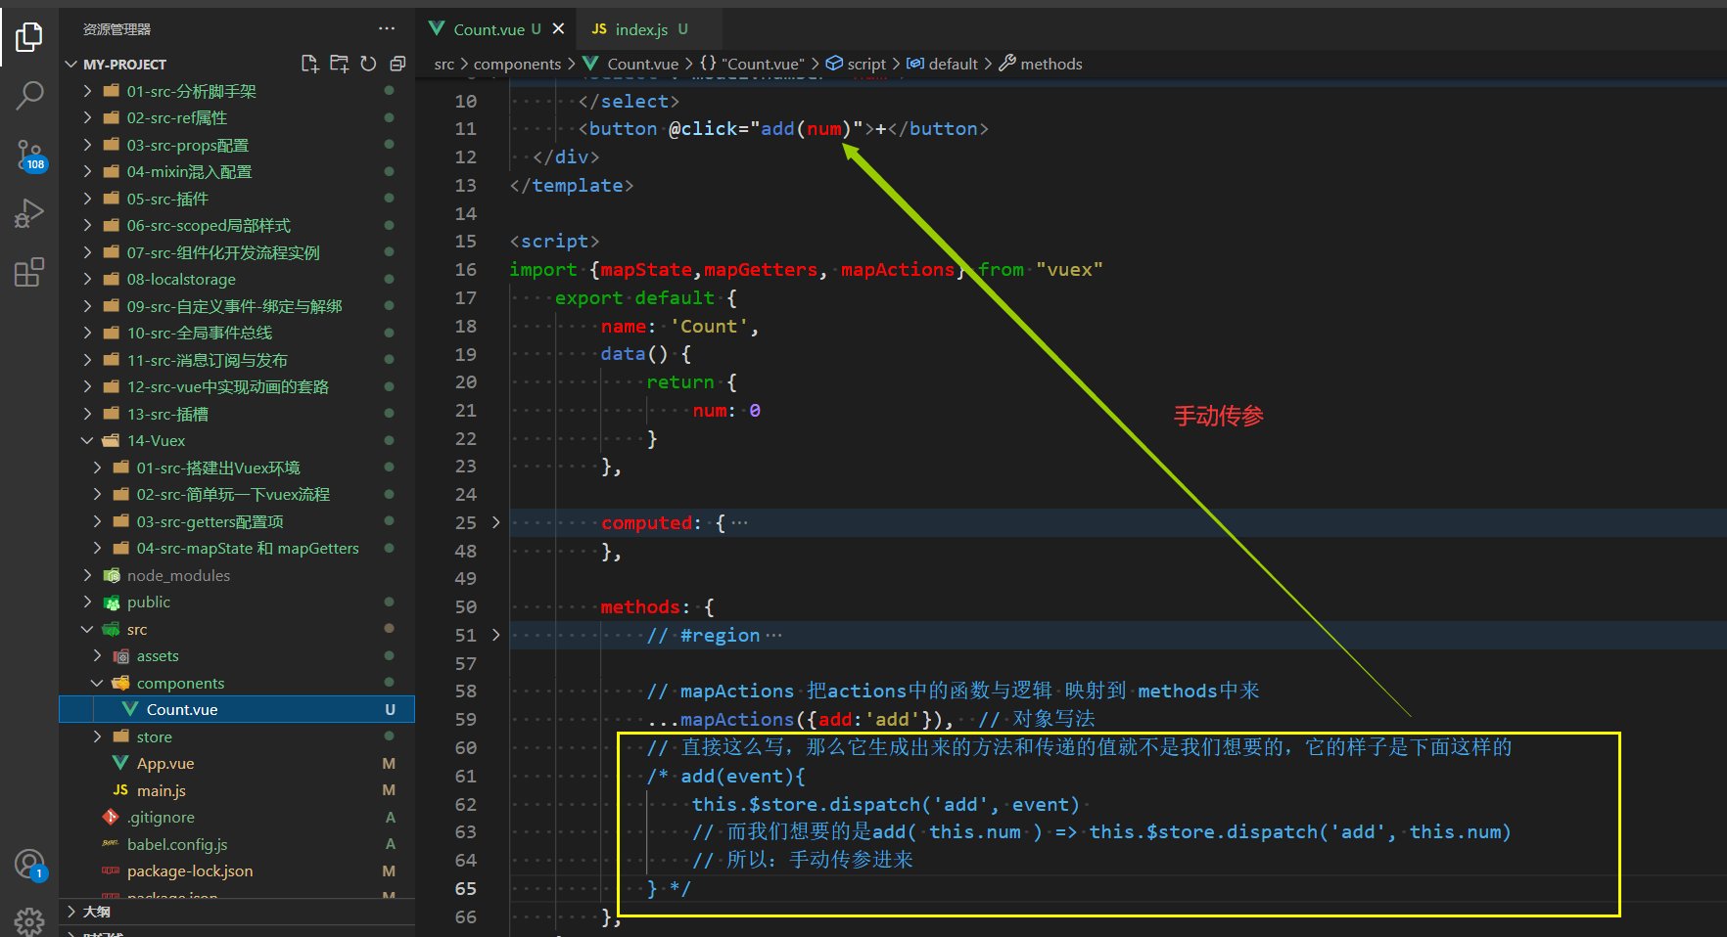1727x937 pixels.
Task: Expand the 06-src-scoped局部样式 folder
Action: 237,225
